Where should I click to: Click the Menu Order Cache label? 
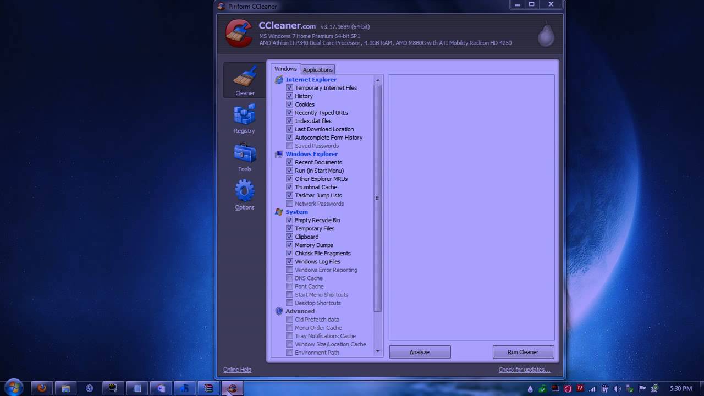point(318,328)
